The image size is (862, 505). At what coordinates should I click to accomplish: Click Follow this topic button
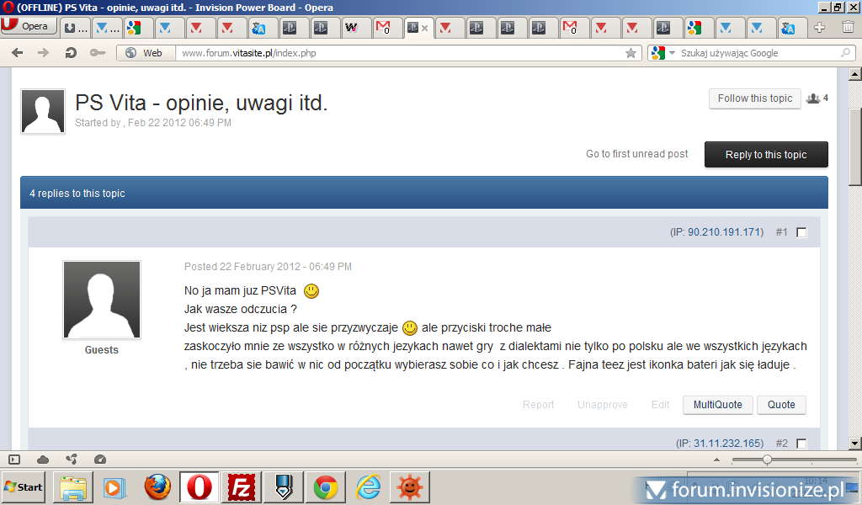coord(754,98)
